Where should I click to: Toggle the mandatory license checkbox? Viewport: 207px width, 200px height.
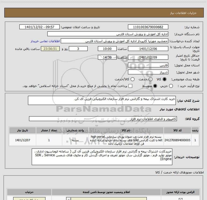tap(180, 199)
